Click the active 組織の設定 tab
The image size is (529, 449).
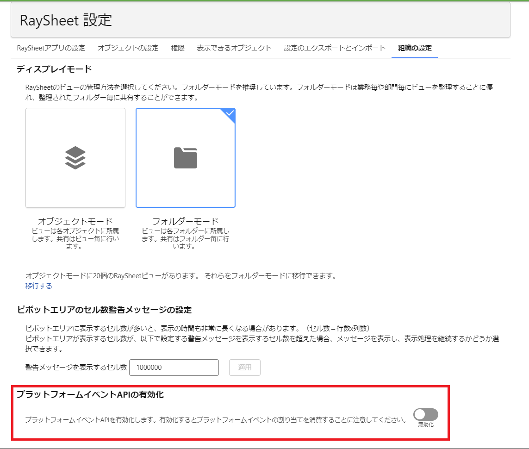[x=415, y=48]
